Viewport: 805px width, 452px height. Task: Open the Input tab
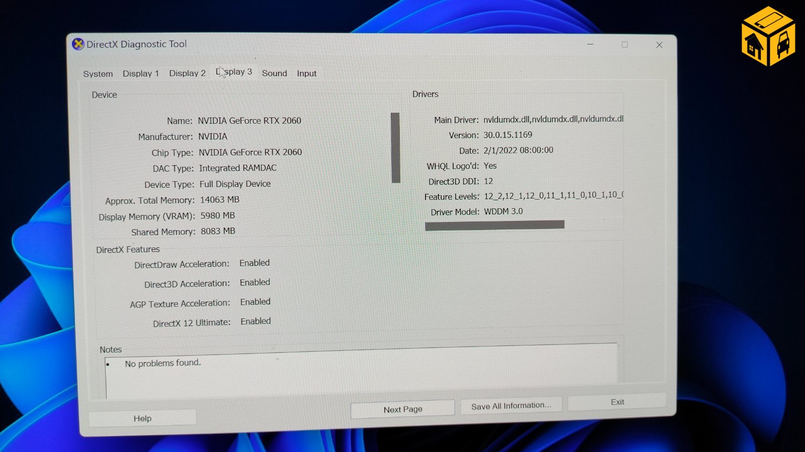(306, 73)
